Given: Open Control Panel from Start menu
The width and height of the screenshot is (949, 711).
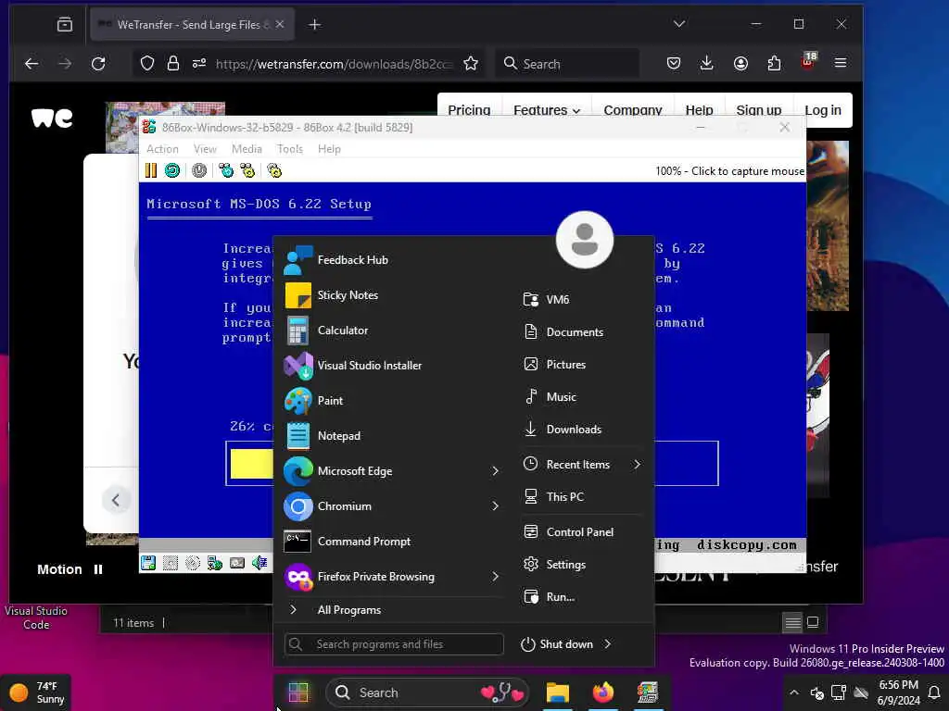Looking at the screenshot, I should click(580, 532).
